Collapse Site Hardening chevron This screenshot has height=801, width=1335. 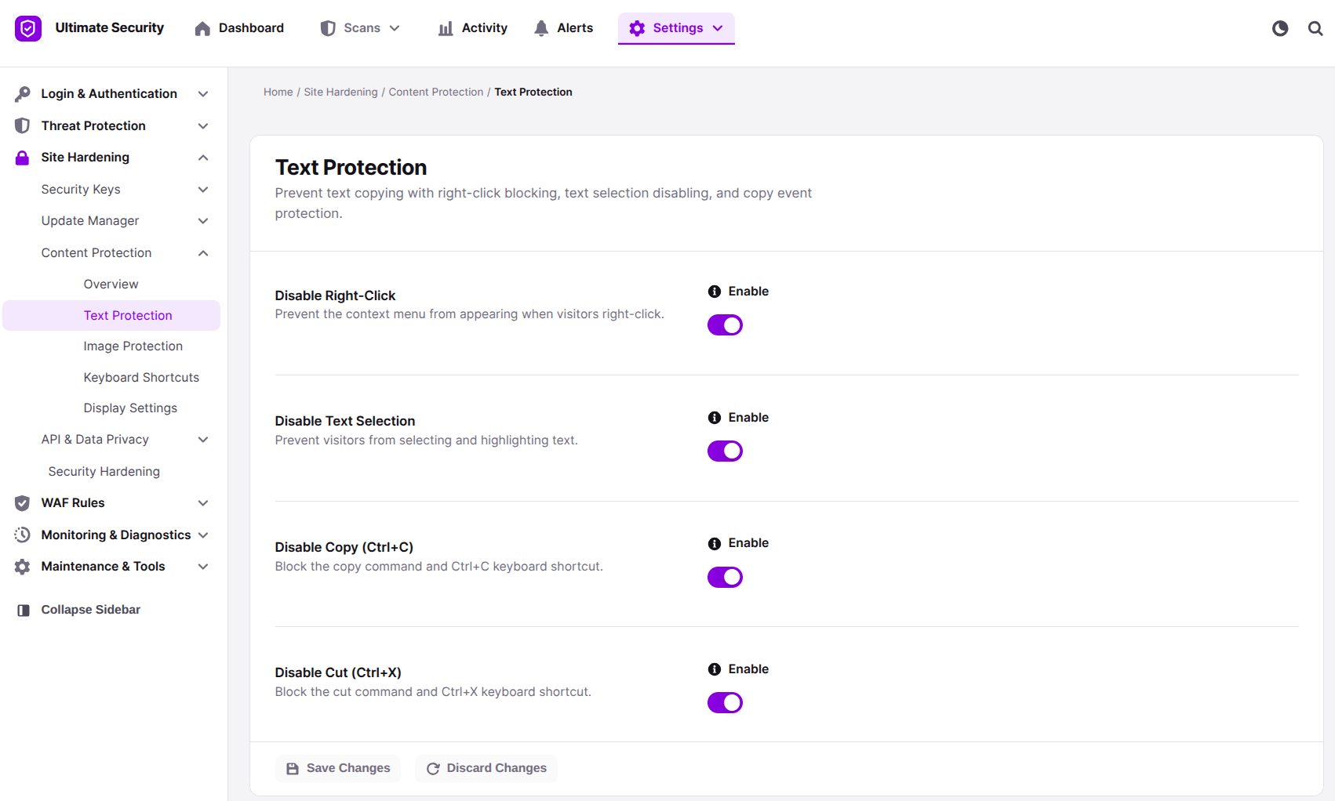coord(203,158)
